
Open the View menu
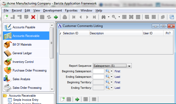(37, 10)
